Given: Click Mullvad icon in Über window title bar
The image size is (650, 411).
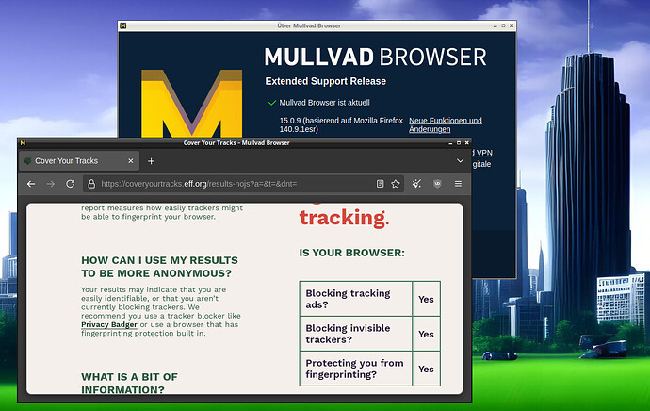Looking at the screenshot, I should coord(123,25).
